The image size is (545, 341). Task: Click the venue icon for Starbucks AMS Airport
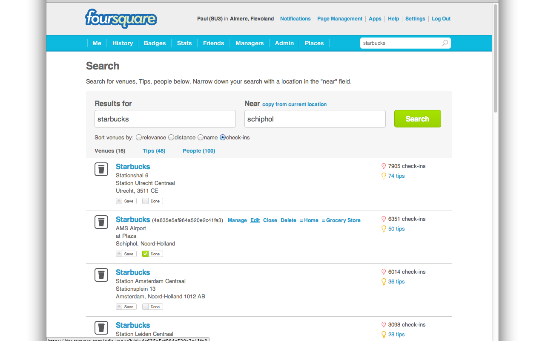click(x=101, y=222)
